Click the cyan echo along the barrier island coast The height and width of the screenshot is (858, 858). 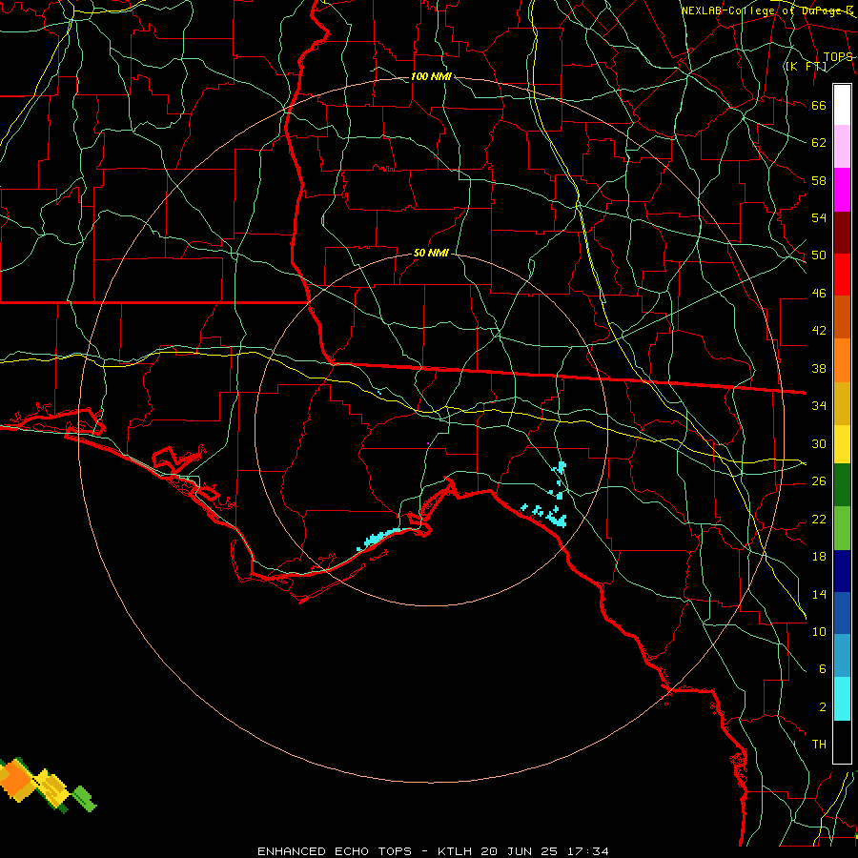click(x=377, y=539)
